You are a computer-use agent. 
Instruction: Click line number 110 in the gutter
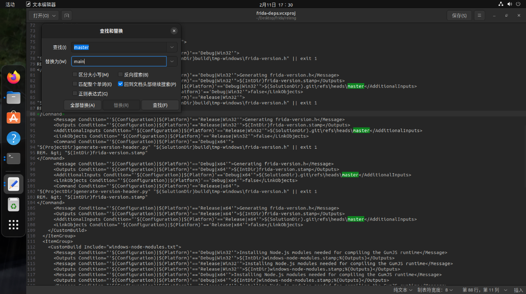tap(31, 236)
